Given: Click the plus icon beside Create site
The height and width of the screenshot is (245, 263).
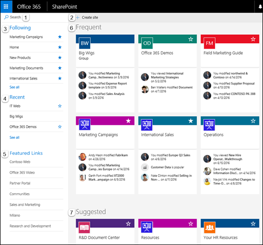Looking at the screenshot, I should [78, 17].
